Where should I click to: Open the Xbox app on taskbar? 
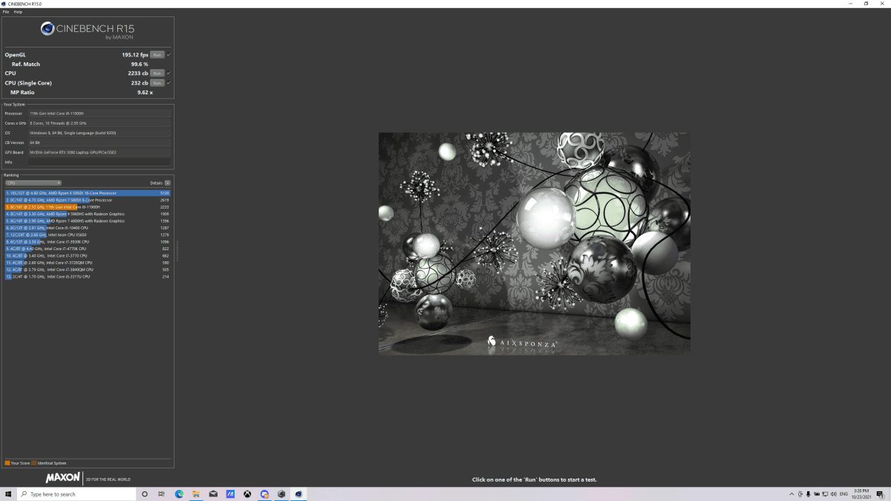point(247,494)
